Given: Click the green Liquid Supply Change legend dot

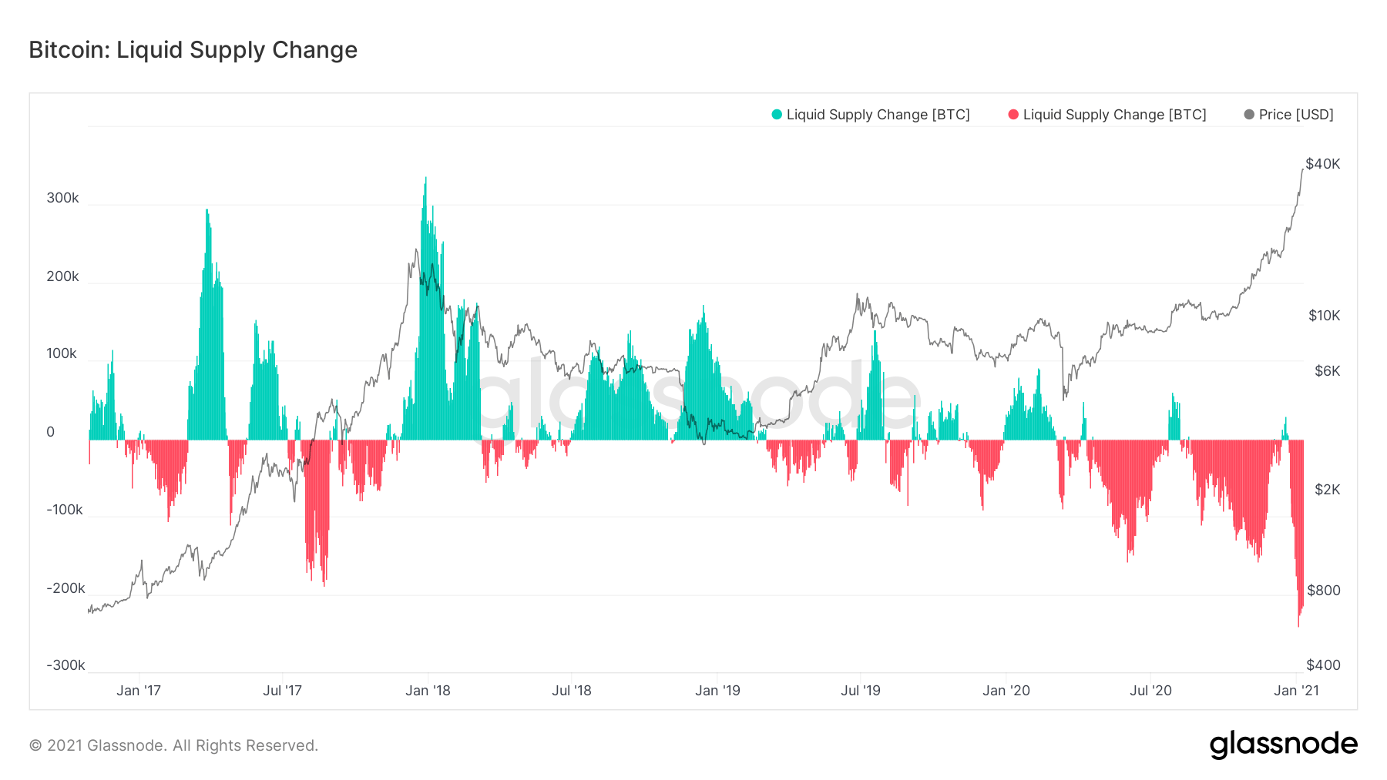Looking at the screenshot, I should pos(777,115).
